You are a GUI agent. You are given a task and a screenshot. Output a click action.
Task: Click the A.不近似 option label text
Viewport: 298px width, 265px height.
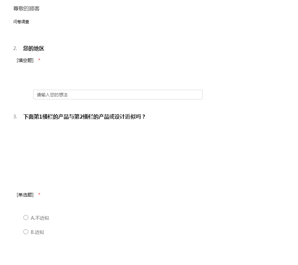40,218
